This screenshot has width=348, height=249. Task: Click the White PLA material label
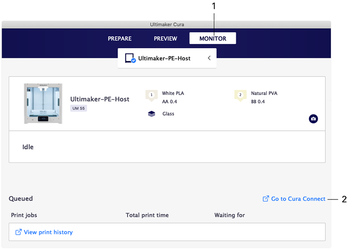click(173, 93)
